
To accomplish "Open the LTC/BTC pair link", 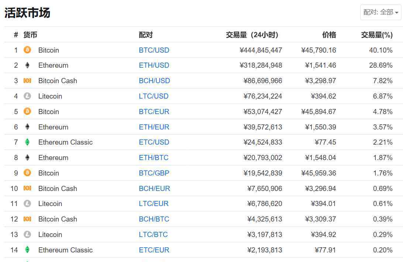I will point(153,234).
